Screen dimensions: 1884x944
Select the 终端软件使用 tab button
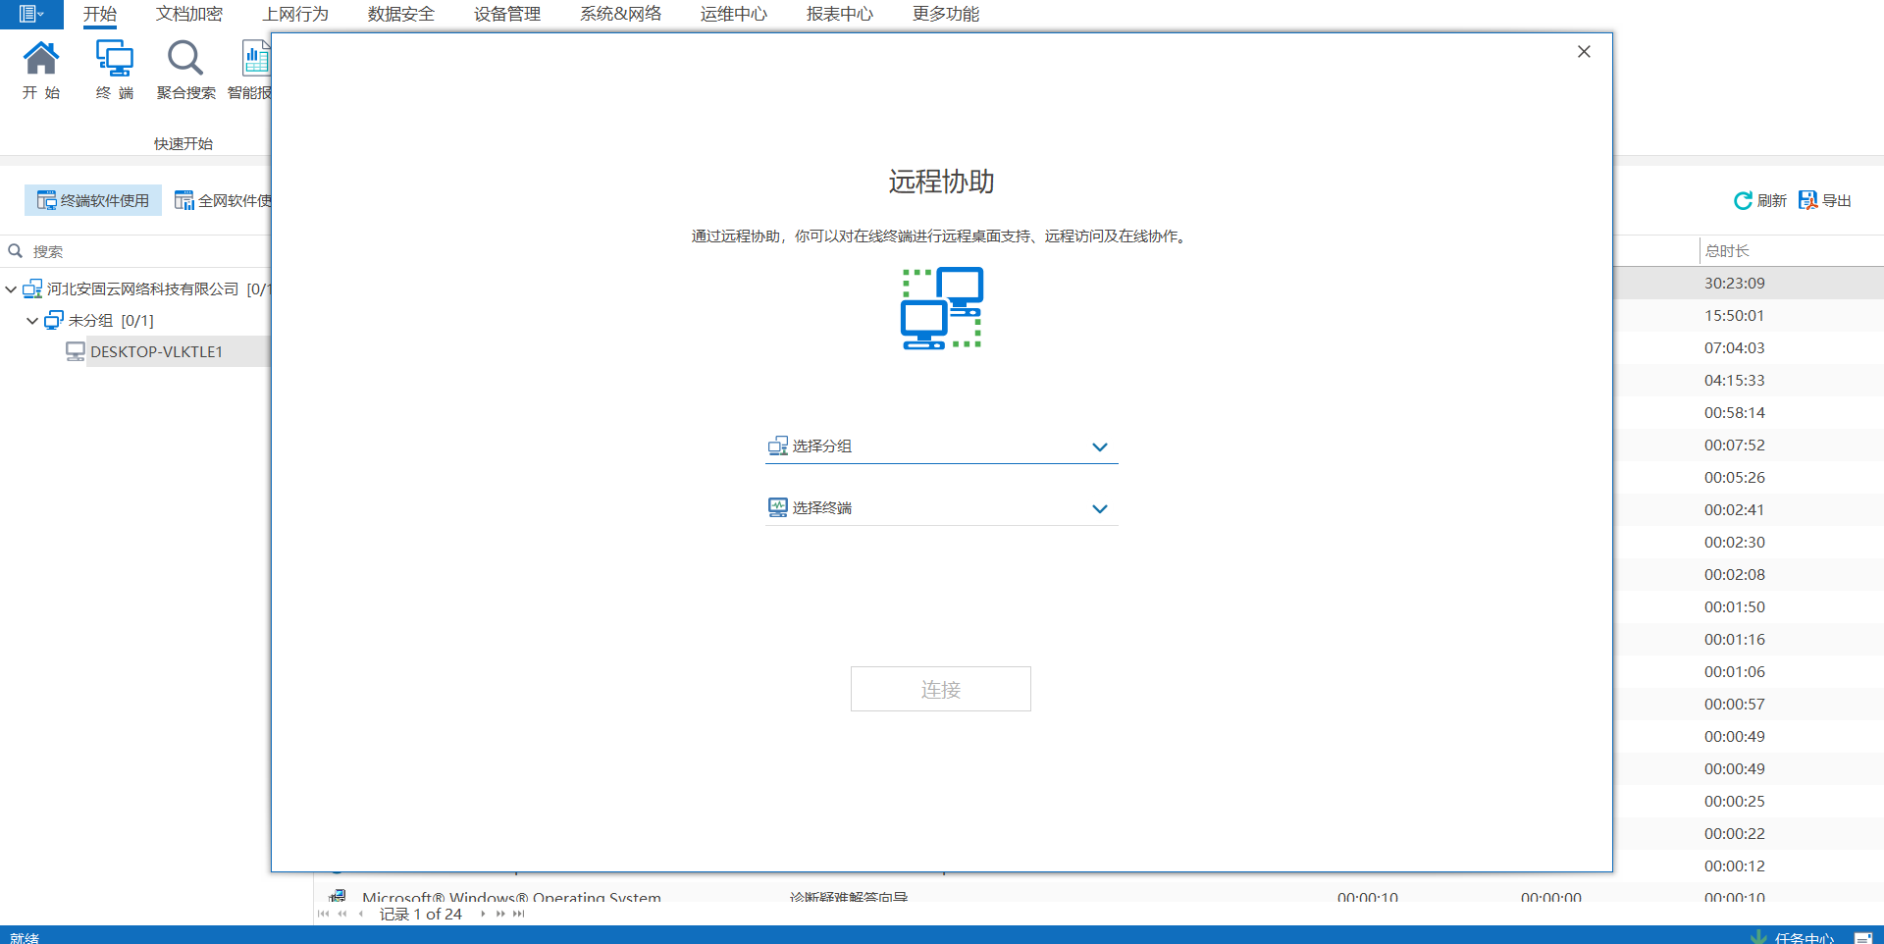click(x=93, y=200)
